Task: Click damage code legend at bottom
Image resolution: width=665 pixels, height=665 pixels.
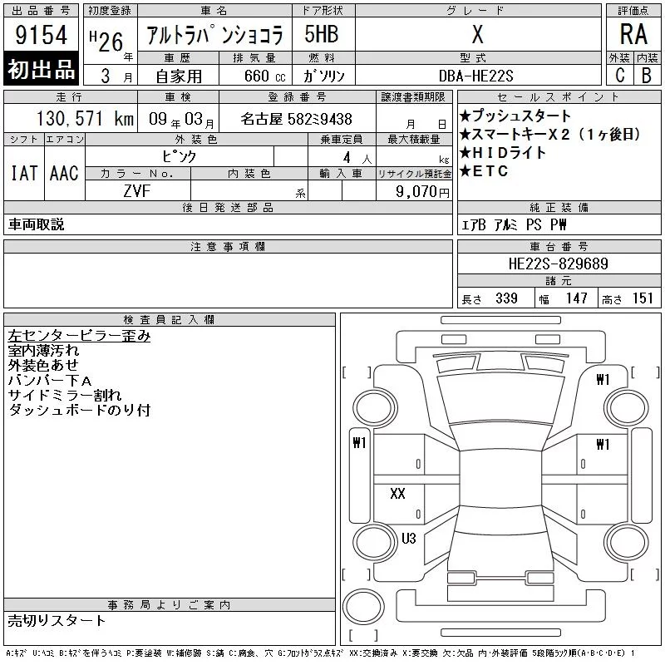Action: coord(320,653)
